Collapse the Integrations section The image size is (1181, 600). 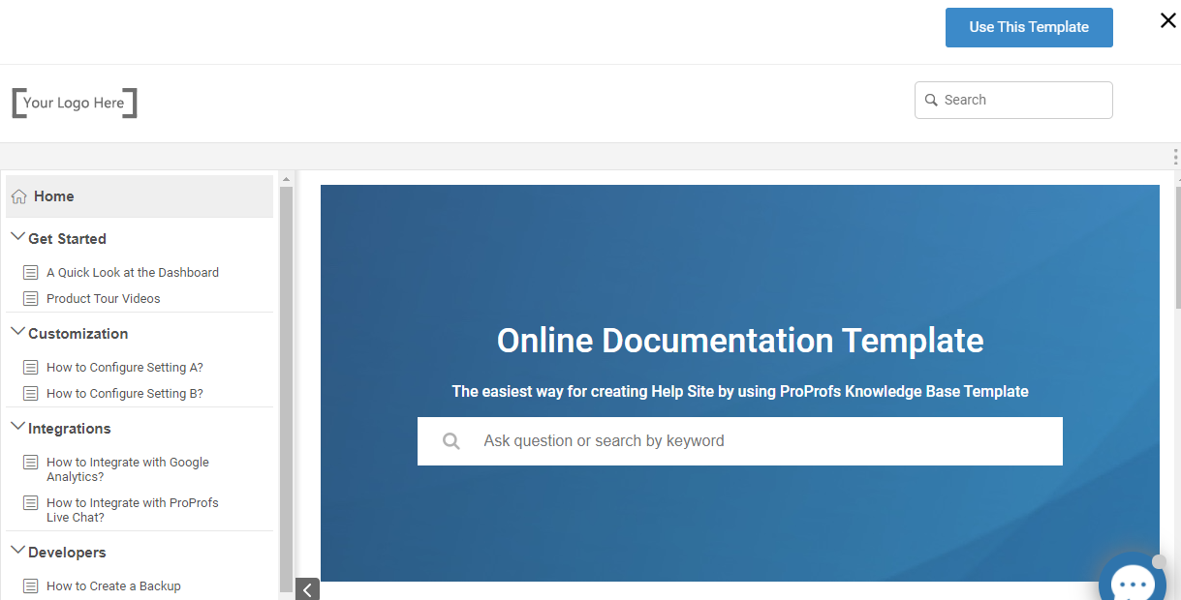[17, 428]
